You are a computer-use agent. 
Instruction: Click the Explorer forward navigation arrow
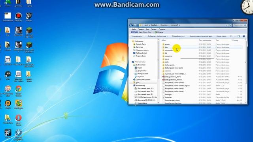(x=135, y=25)
